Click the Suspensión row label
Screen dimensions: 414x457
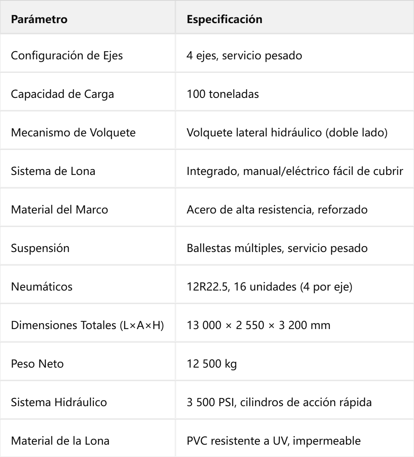tap(40, 248)
